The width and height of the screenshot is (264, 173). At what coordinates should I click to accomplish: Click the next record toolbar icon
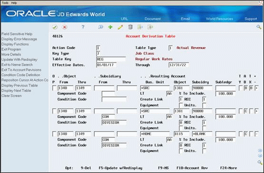click(150, 27)
